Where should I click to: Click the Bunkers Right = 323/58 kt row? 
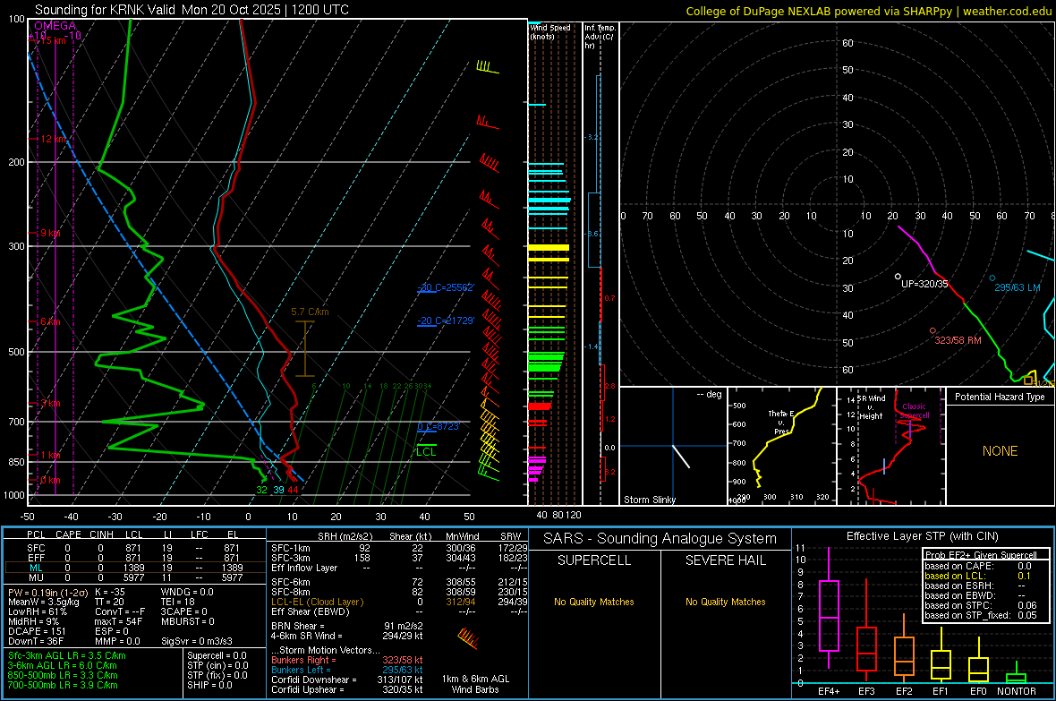[x=347, y=660]
